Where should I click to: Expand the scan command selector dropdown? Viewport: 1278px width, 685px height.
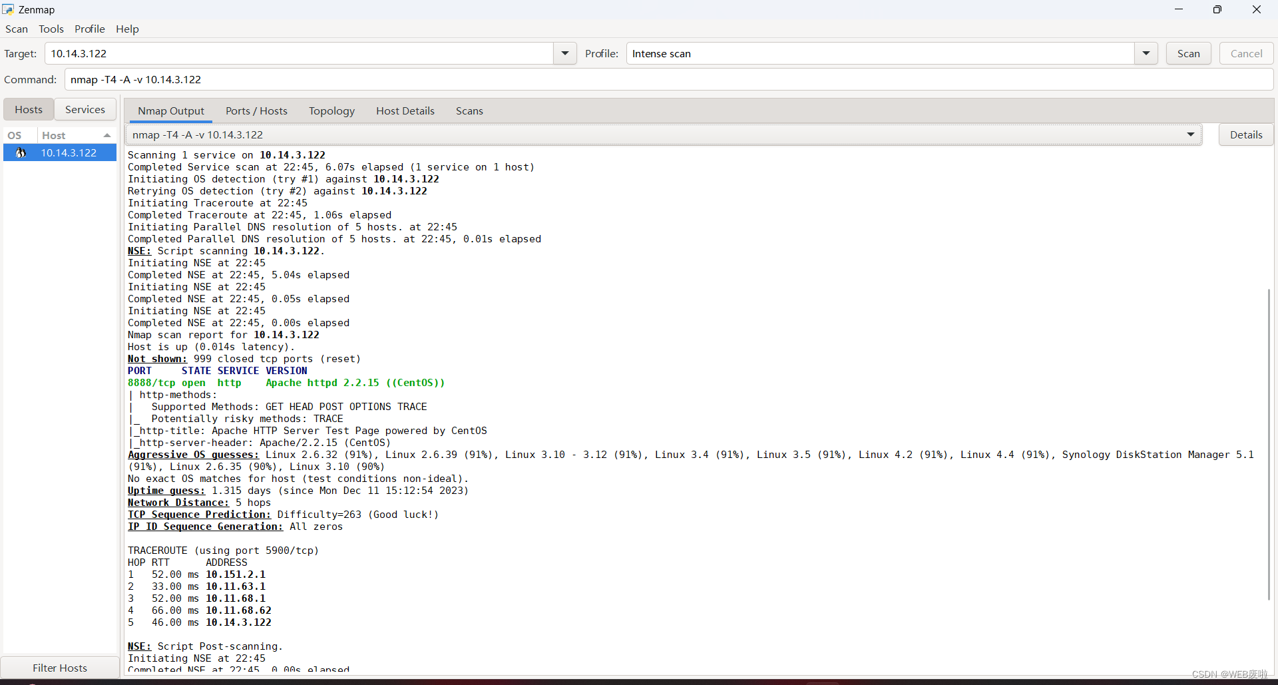coord(1191,134)
